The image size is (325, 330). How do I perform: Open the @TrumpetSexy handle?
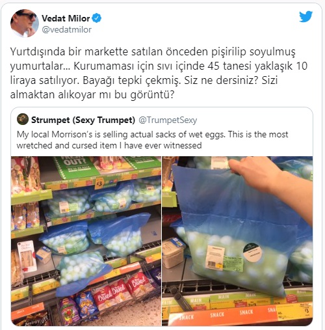click(168, 120)
